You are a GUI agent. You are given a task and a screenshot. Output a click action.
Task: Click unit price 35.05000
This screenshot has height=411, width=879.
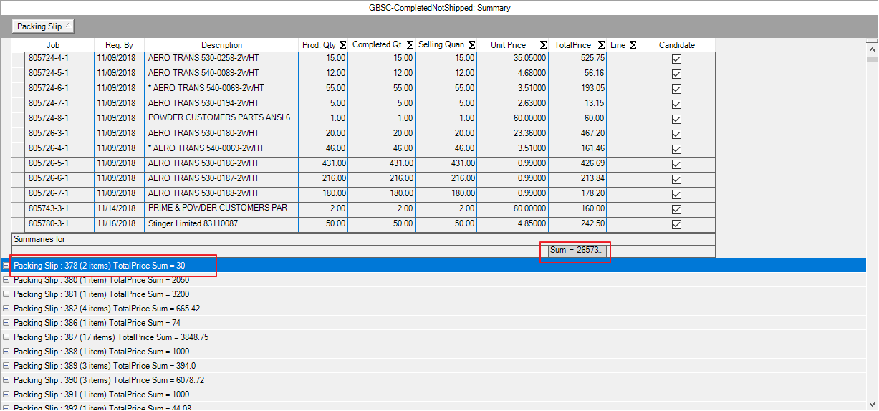click(x=512, y=59)
